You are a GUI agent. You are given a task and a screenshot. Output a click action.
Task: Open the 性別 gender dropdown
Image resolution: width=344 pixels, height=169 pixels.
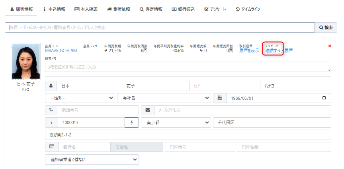coord(80,98)
